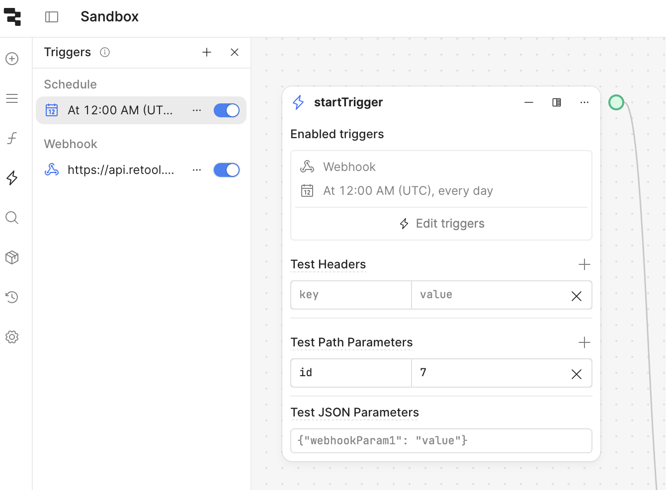This screenshot has width=666, height=490.
Task: Open the search icon in sidebar
Action: [12, 218]
